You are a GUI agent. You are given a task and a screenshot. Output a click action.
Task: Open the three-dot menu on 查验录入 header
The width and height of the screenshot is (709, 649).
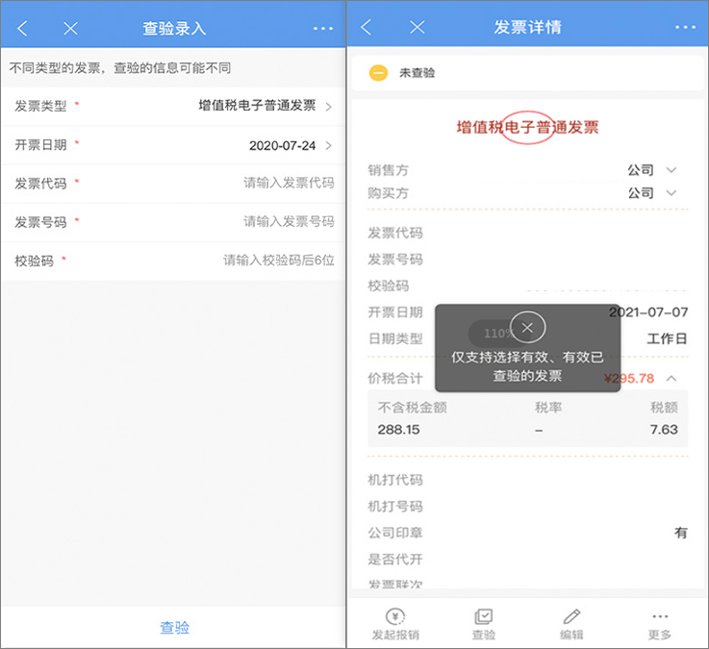[323, 29]
